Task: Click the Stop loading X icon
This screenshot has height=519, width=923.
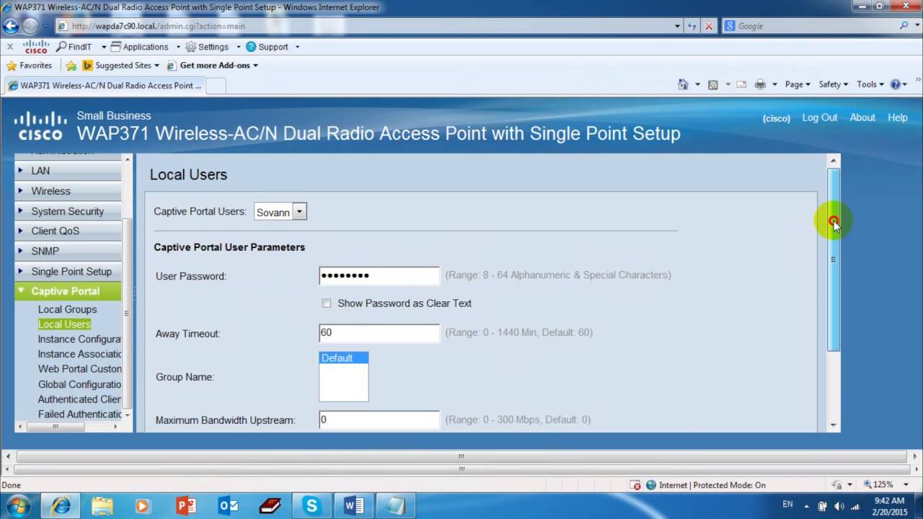Action: pyautogui.click(x=709, y=26)
